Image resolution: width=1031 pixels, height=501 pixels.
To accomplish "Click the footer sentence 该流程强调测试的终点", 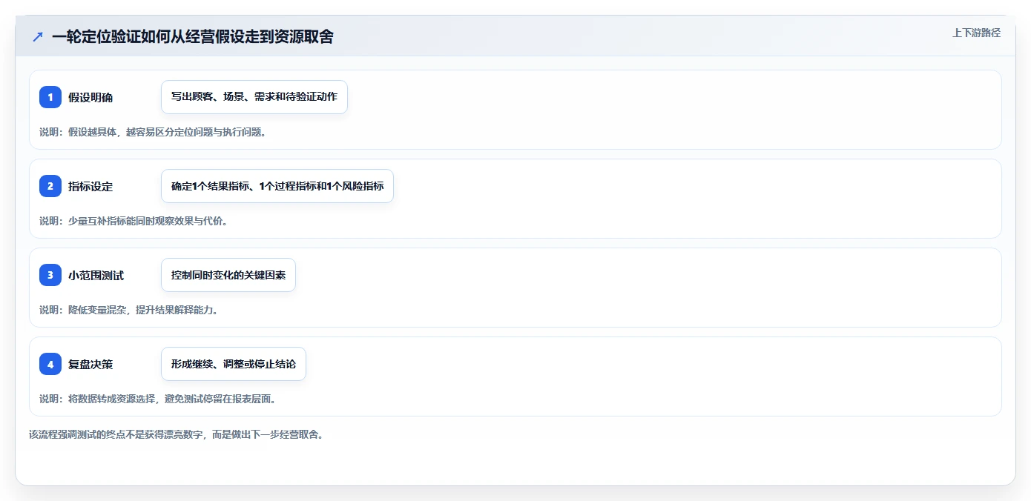I will (x=176, y=434).
